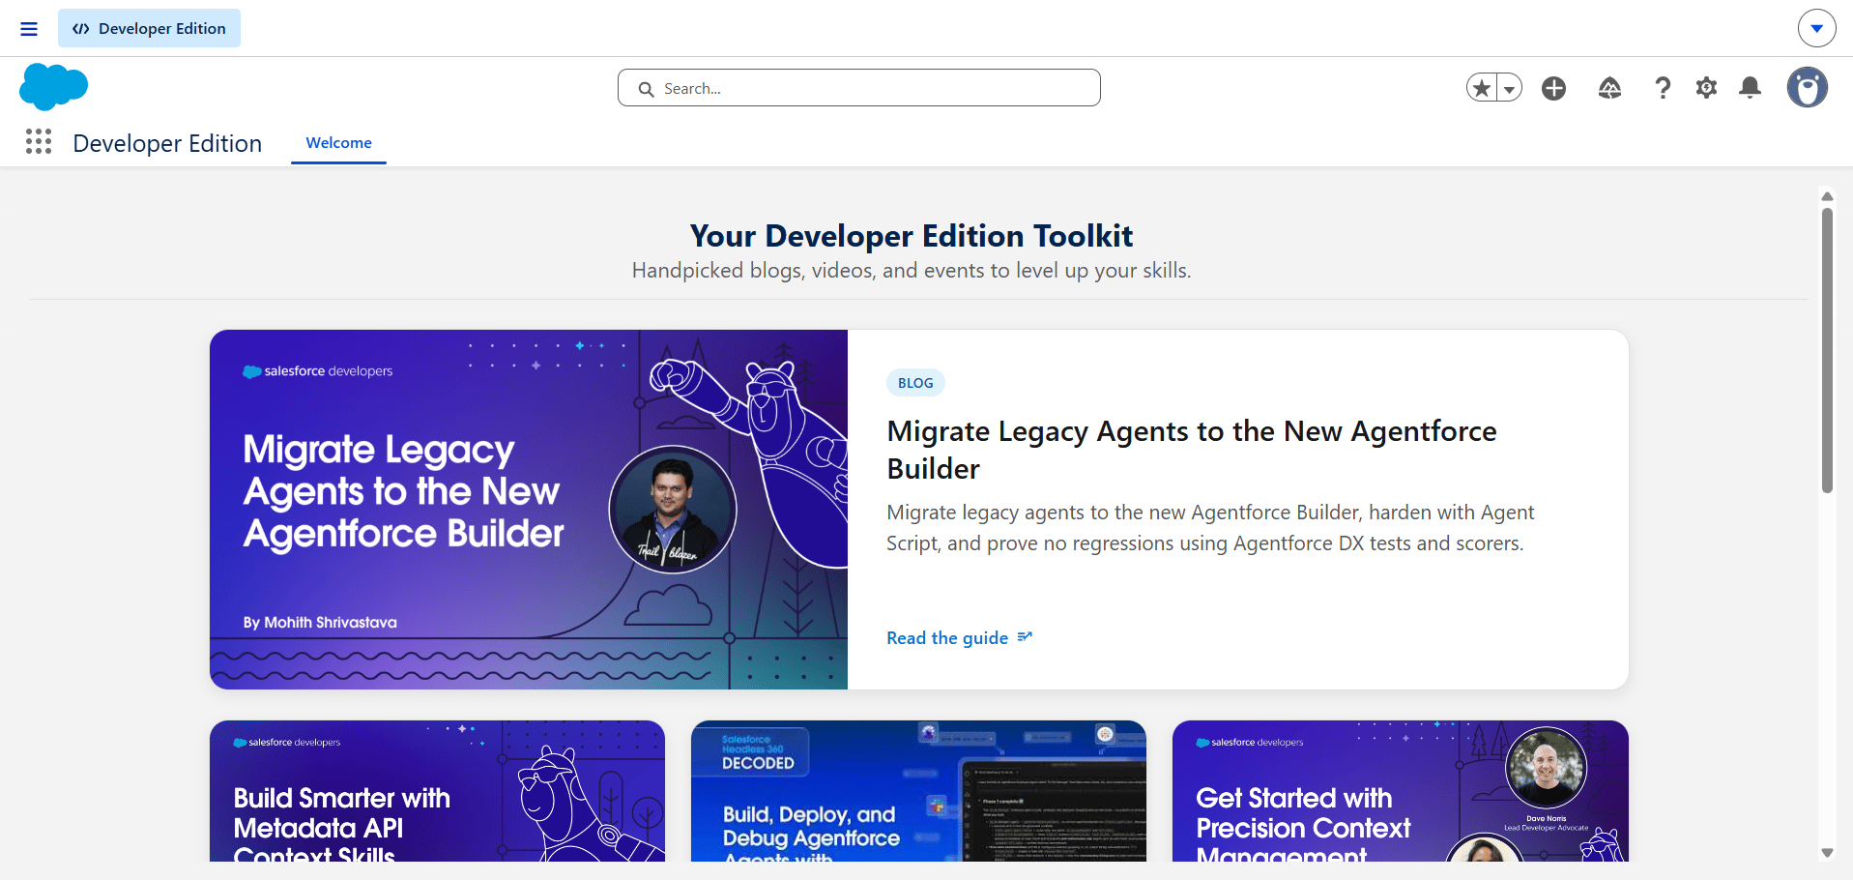The width and height of the screenshot is (1853, 880).
Task: Click the article description about Agent Script
Action: click(x=1210, y=528)
